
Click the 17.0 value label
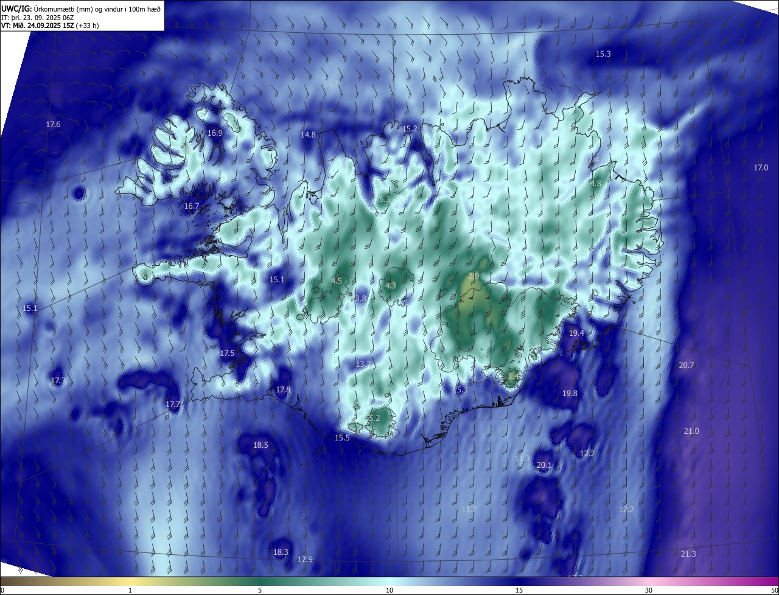click(x=761, y=168)
